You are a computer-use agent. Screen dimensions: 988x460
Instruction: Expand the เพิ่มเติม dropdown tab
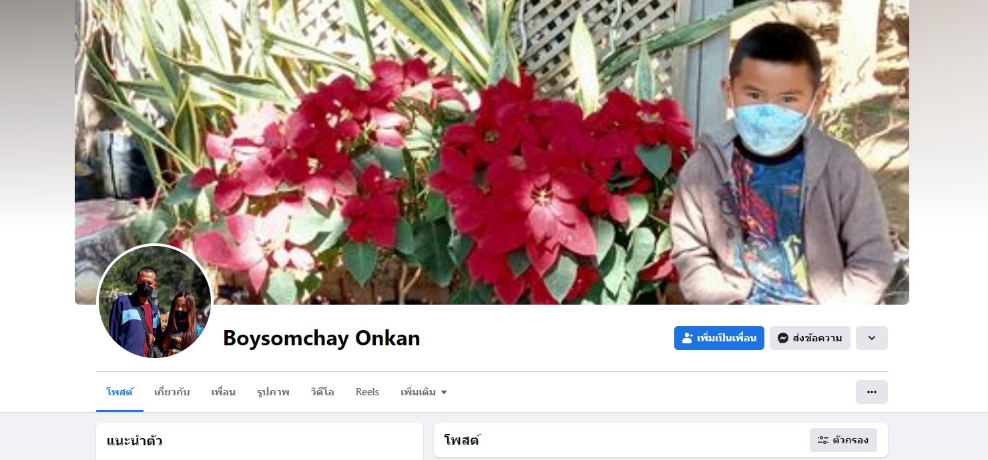[x=424, y=392]
